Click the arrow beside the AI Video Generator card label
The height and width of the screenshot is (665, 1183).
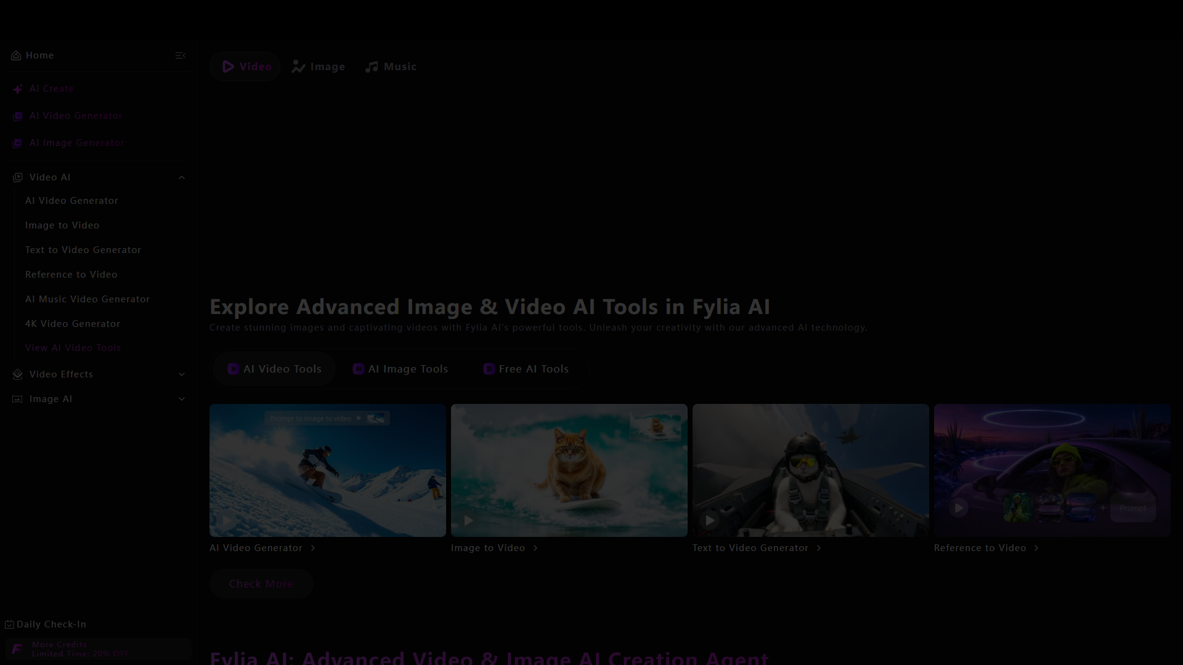tap(313, 548)
